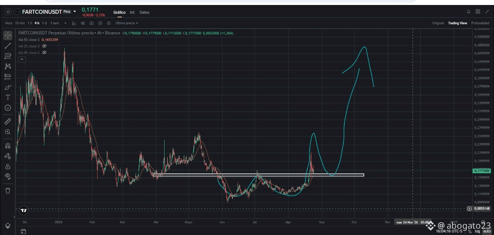Click the circled dot toolbar icon

click(109, 23)
